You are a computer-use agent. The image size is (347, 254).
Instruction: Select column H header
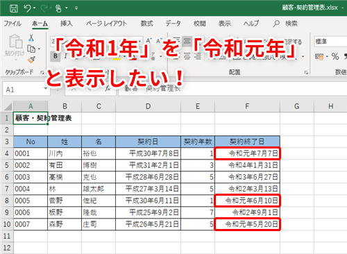(330, 106)
